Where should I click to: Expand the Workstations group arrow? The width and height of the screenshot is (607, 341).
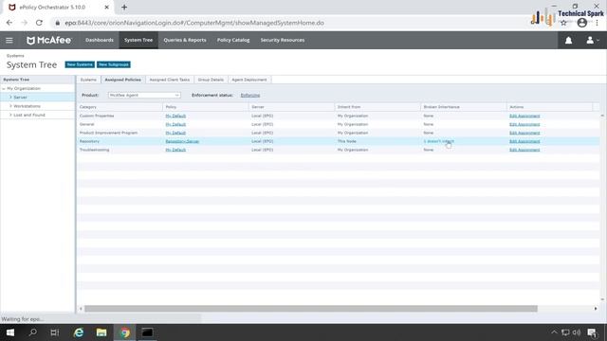tap(10, 106)
